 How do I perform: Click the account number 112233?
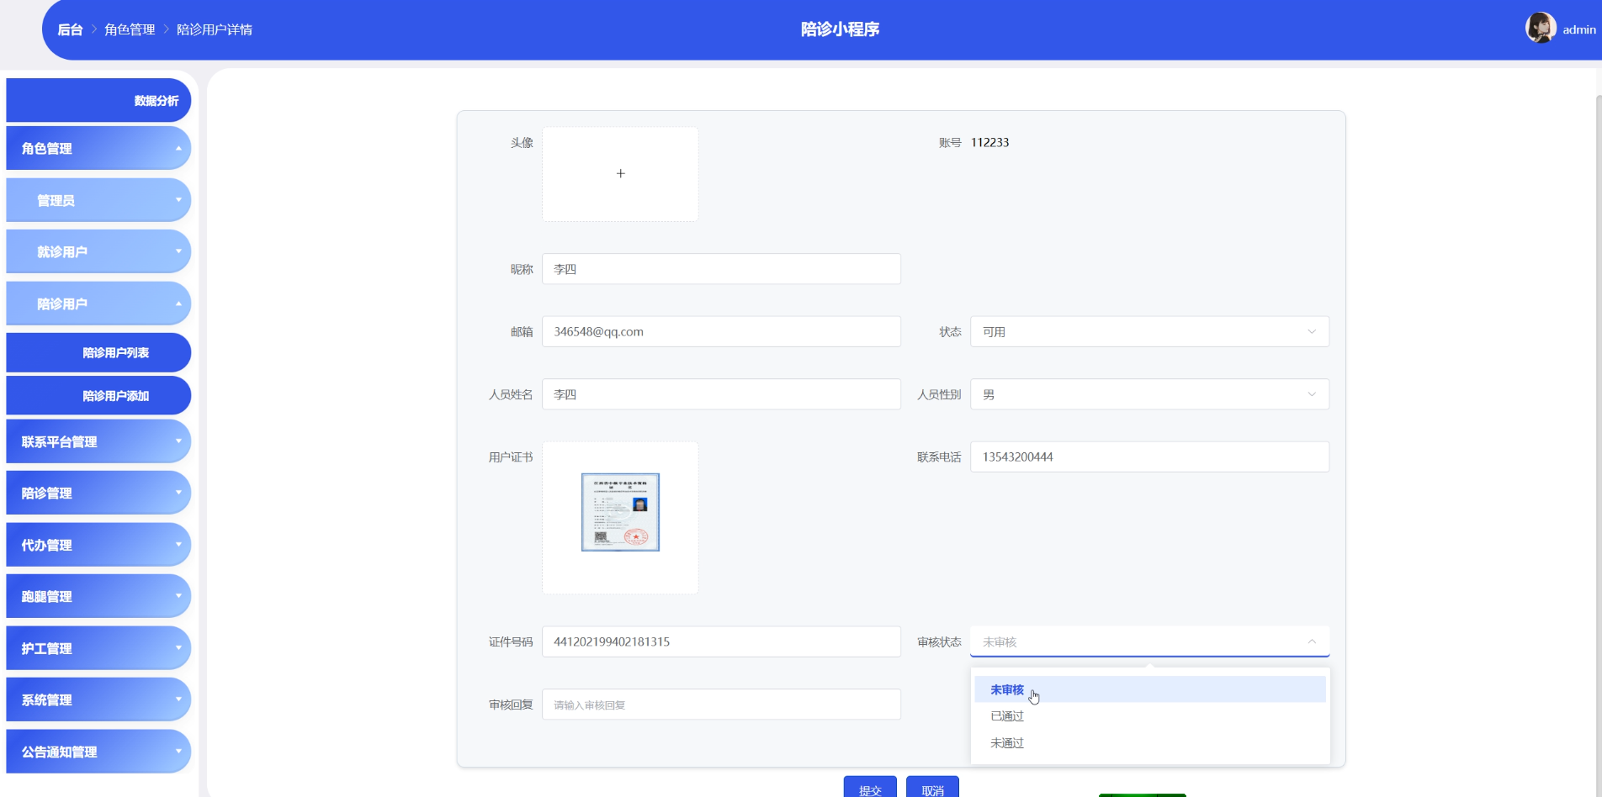pos(989,142)
